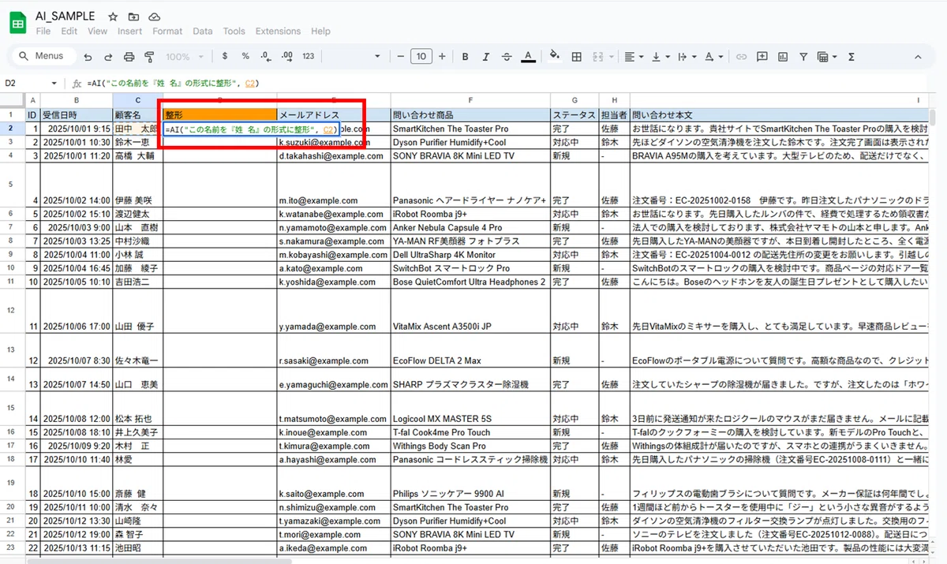
Task: Open the Help menu
Action: coord(320,32)
